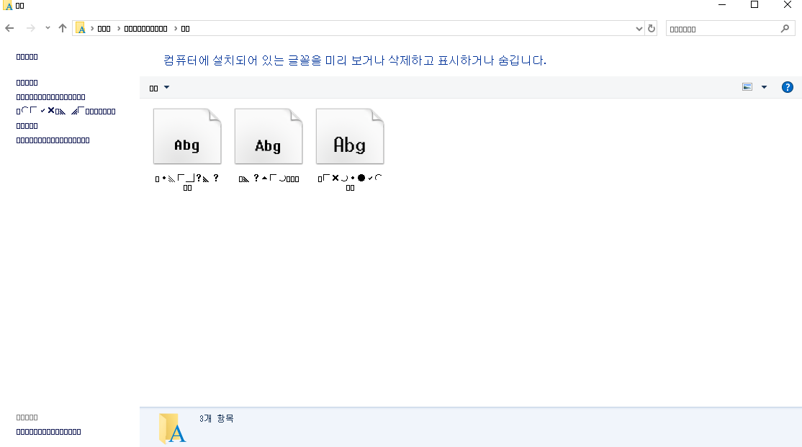
Task: Open the top link in the left pane
Action: coord(27,57)
